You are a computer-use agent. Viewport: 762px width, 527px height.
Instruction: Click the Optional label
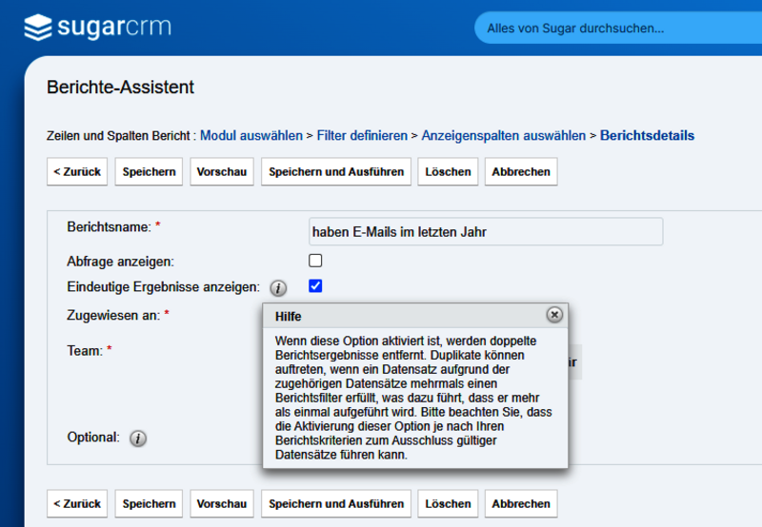point(93,438)
